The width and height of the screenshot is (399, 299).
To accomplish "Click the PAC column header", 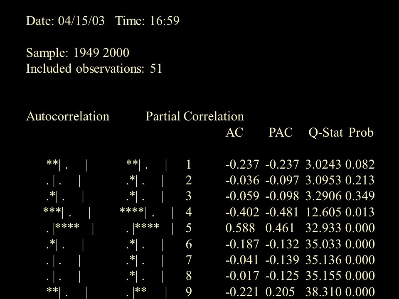I will (x=281, y=132).
